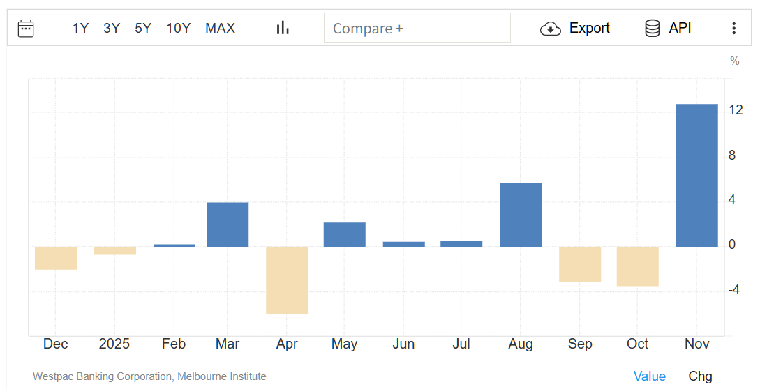Switch to Chg display mode

[700, 376]
